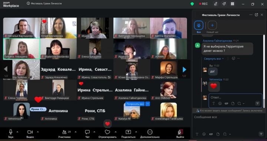Open reactions via Отреагировать heart
This screenshot has width=267, height=141.
[108, 134]
